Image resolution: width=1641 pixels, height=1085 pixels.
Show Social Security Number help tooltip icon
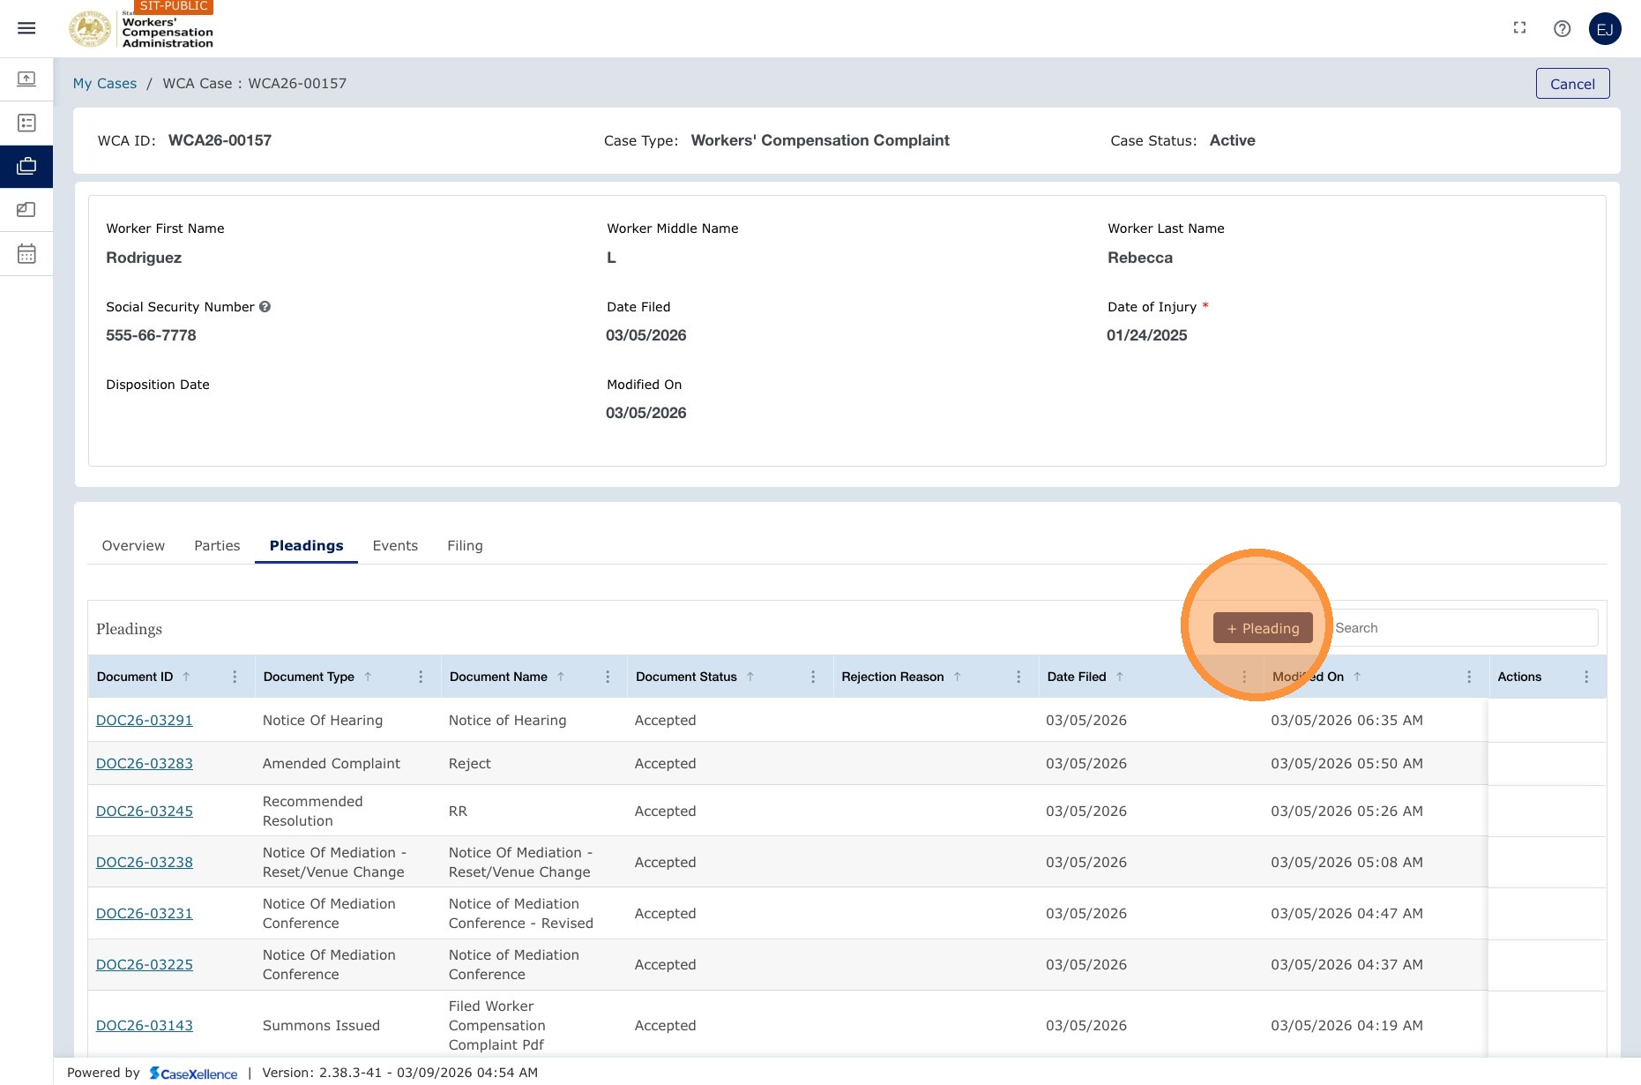265,307
